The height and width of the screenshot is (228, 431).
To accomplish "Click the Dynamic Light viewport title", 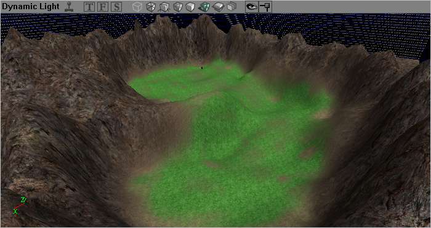I will [x=31, y=7].
